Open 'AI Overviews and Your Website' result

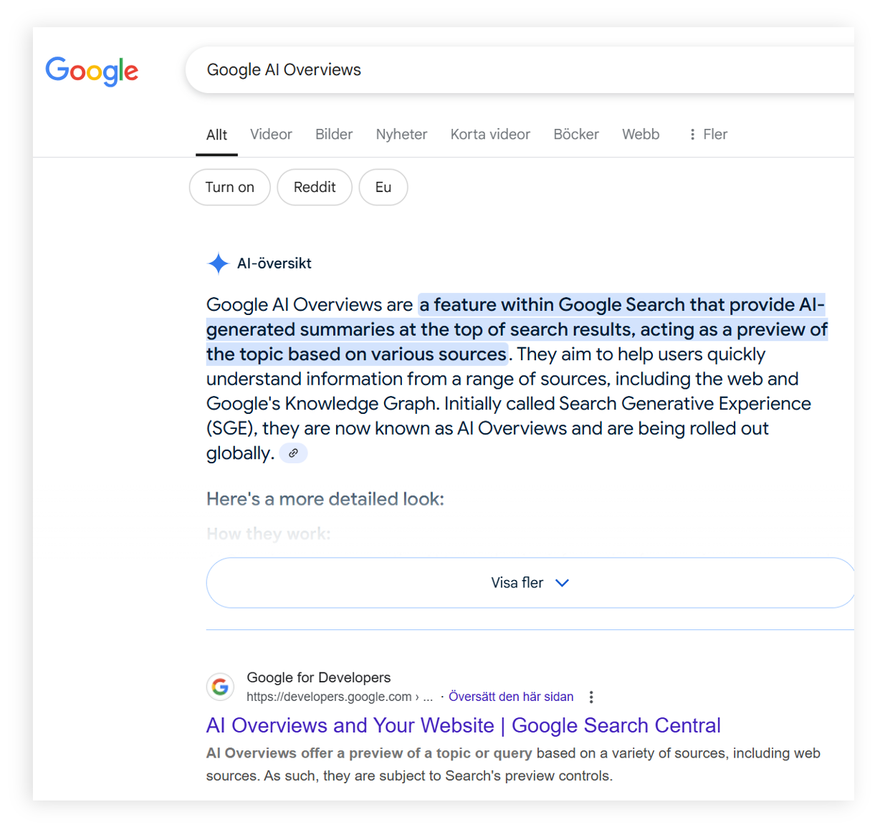tap(464, 725)
